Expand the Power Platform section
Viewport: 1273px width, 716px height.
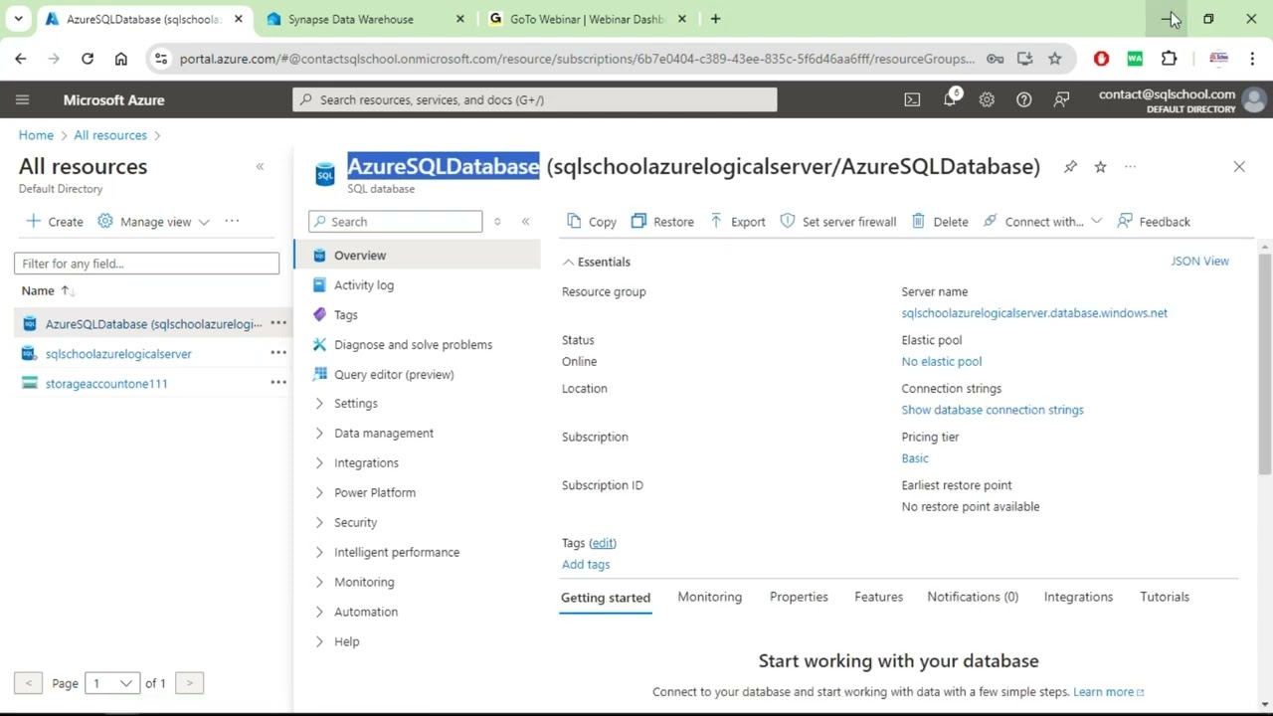point(374,493)
